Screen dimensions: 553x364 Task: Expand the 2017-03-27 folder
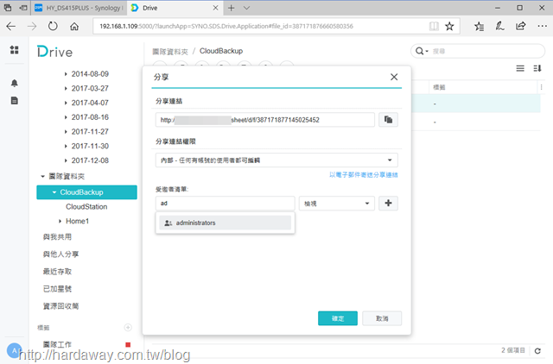coord(66,88)
